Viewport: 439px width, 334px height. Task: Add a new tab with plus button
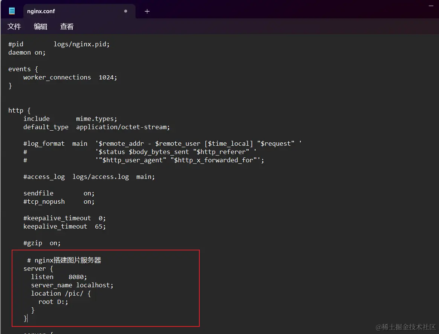147,11
